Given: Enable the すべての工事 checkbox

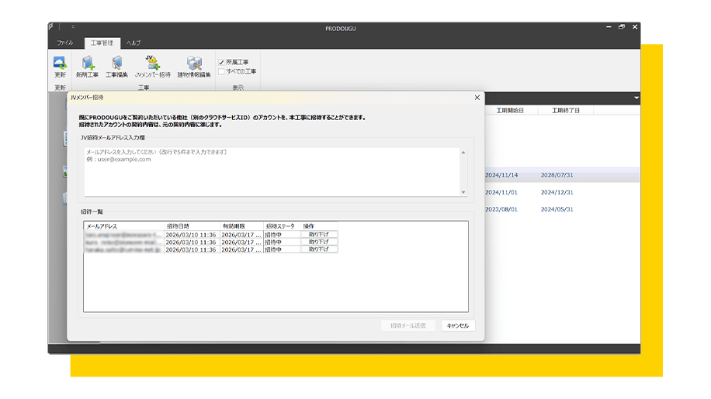Looking at the screenshot, I should 221,71.
